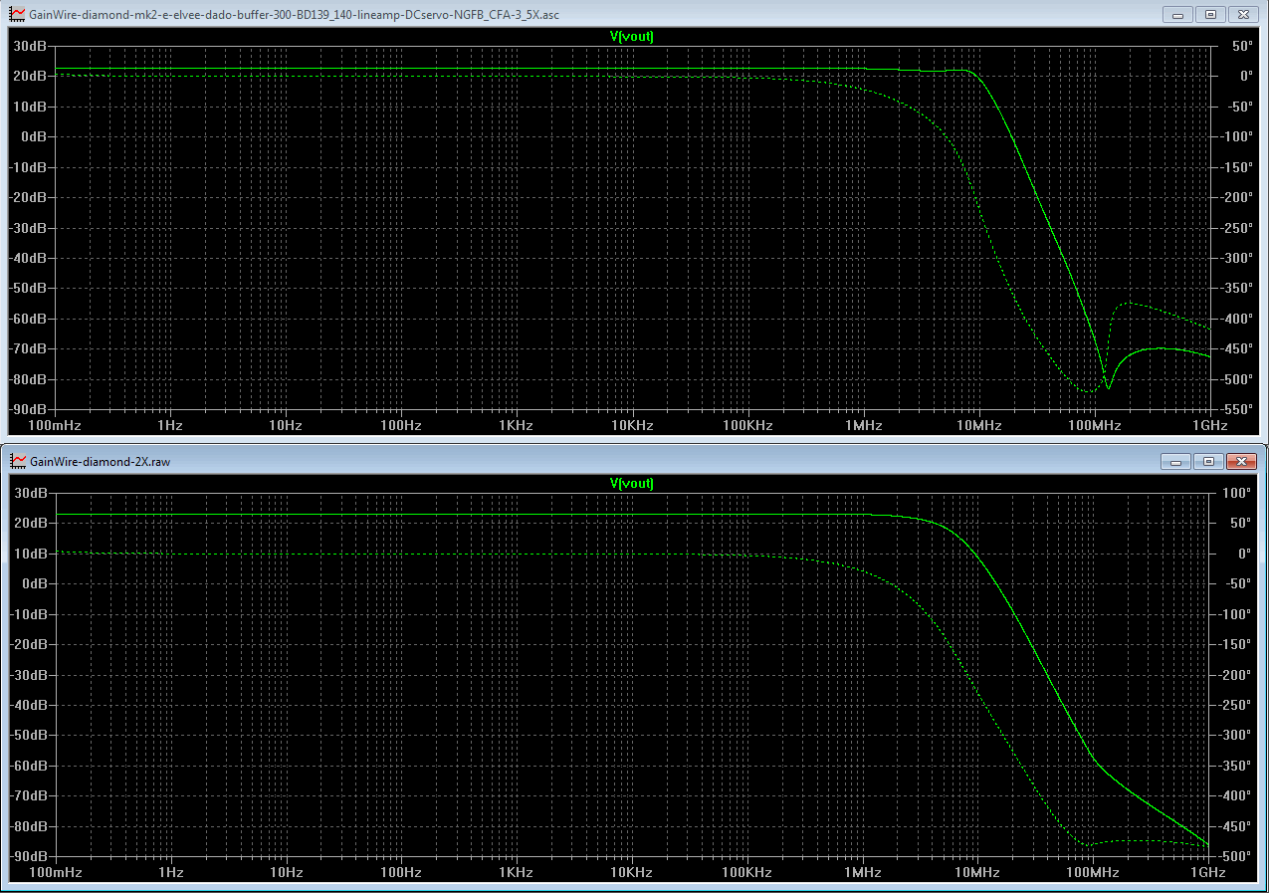Click 1GHz frequency label in 5X.asc plot
The image size is (1269, 893).
point(1208,426)
